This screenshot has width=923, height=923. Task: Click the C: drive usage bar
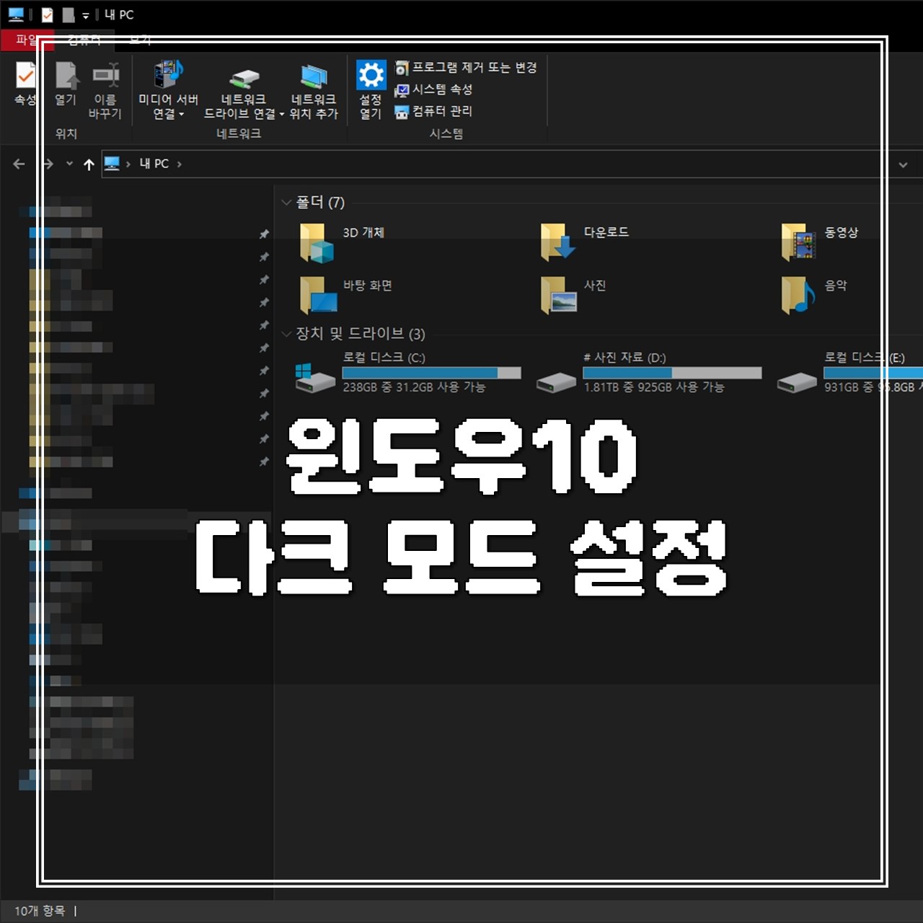tap(431, 373)
